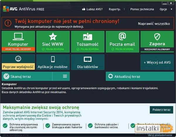Click Popraw wydajność button
This screenshot has width=176, height=137.
click(x=18, y=66)
